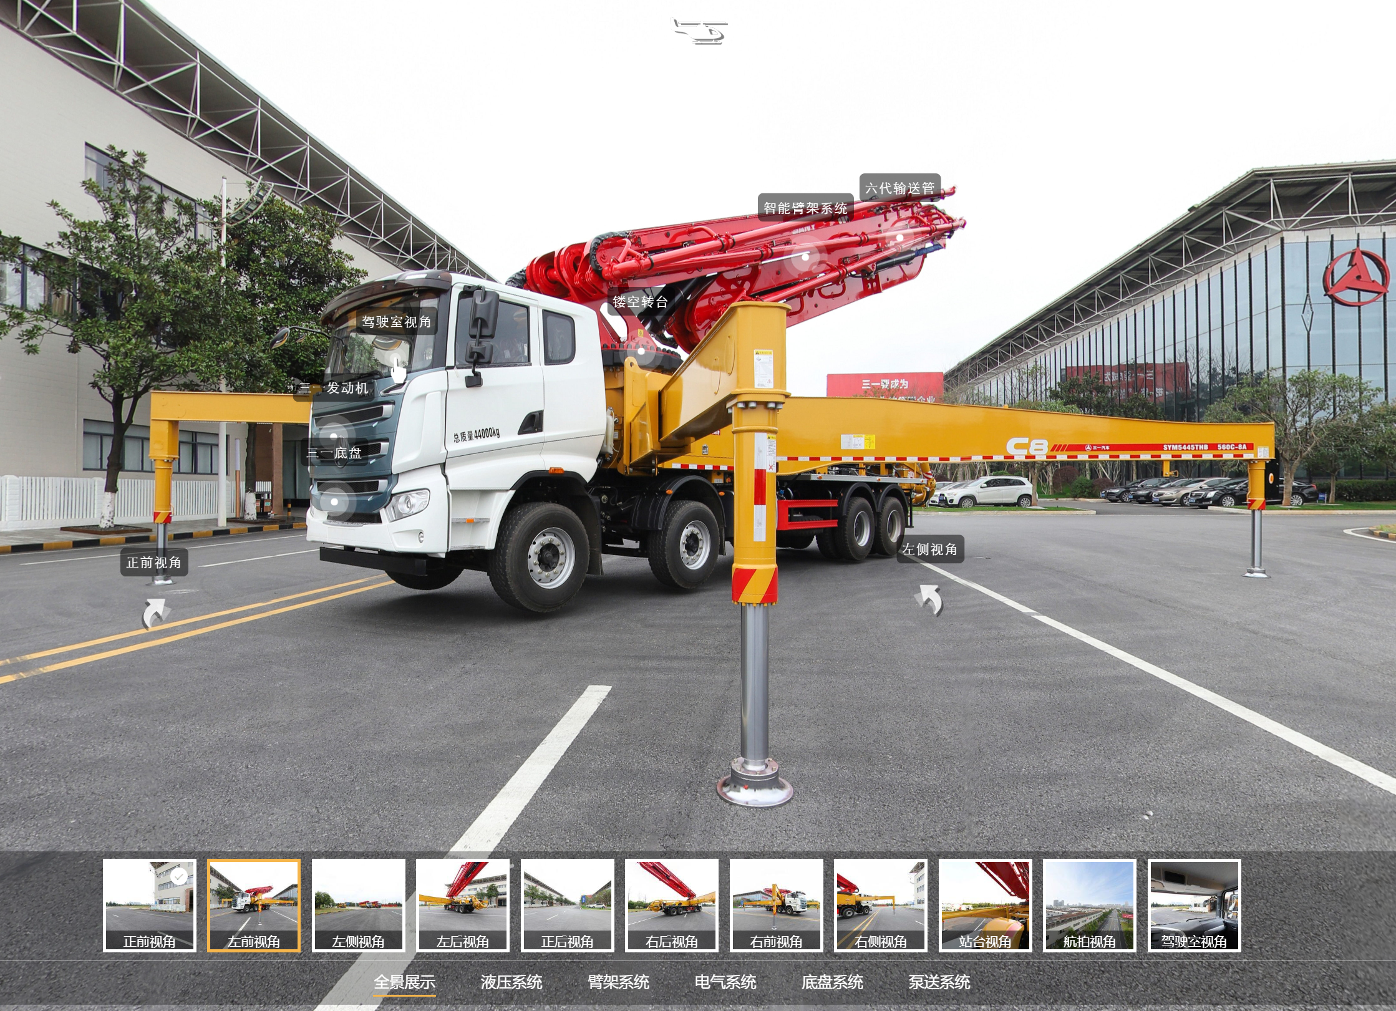Click the 左侧视角 scene label
This screenshot has height=1011, width=1396.
(929, 549)
